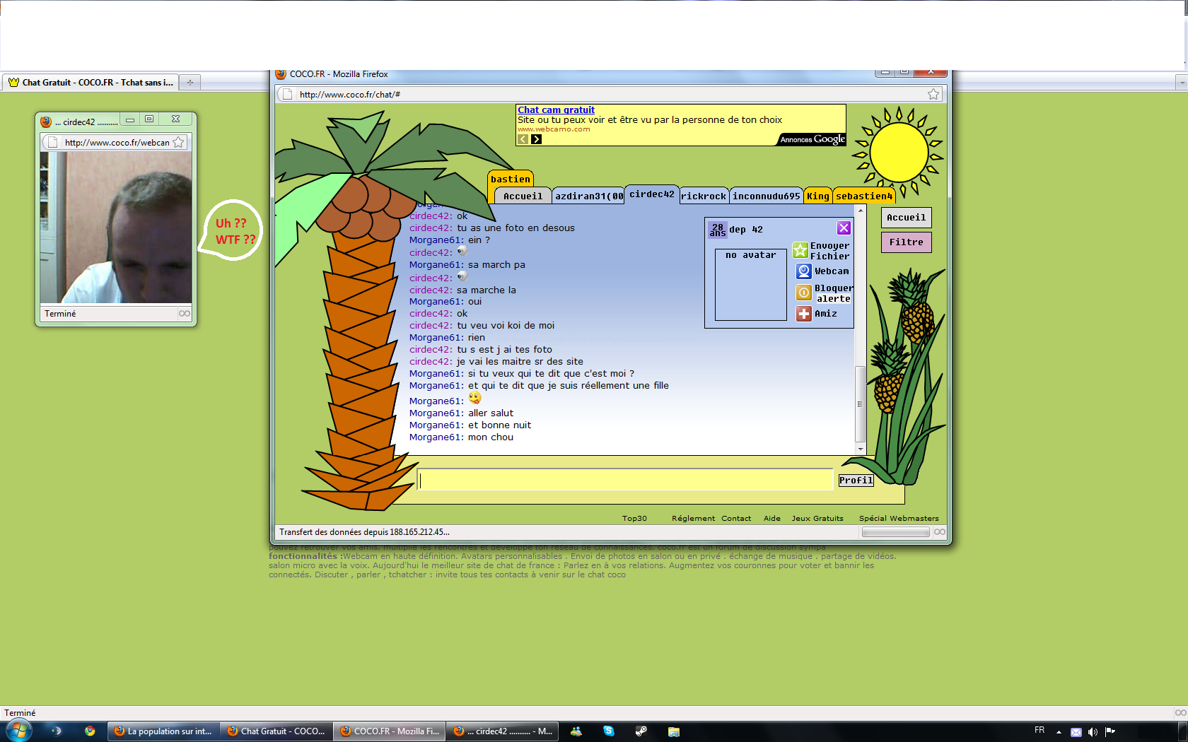
Task: Click the previous ad arrow in the banner
Action: [x=523, y=139]
